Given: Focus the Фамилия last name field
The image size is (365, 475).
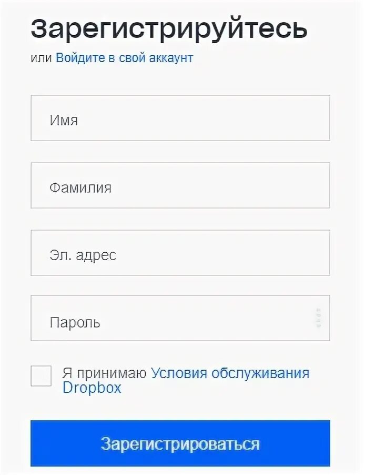Looking at the screenshot, I should tap(180, 185).
